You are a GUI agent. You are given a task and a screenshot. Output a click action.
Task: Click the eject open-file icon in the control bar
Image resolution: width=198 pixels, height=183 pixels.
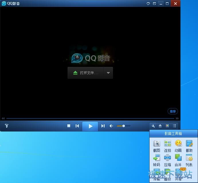(160, 126)
